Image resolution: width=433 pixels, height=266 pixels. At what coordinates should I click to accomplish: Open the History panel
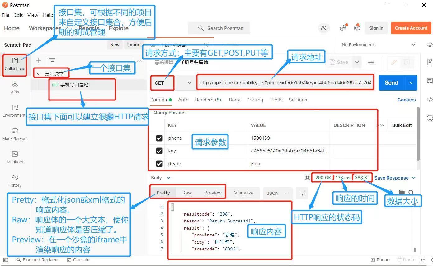(x=15, y=180)
